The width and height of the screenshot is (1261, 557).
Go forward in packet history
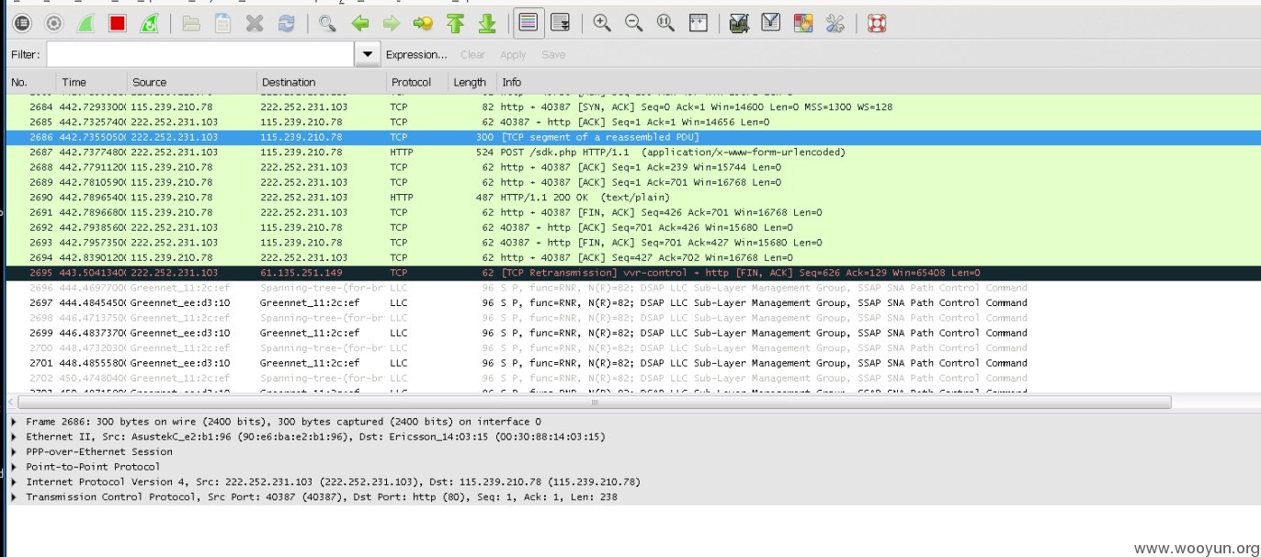392,23
